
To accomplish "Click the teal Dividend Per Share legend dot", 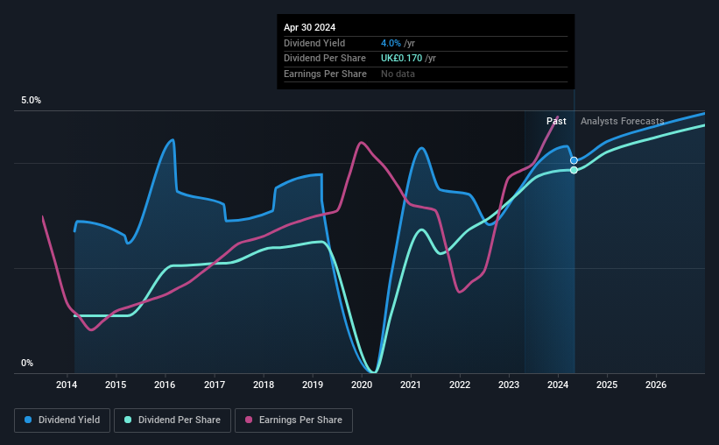I will coord(128,420).
